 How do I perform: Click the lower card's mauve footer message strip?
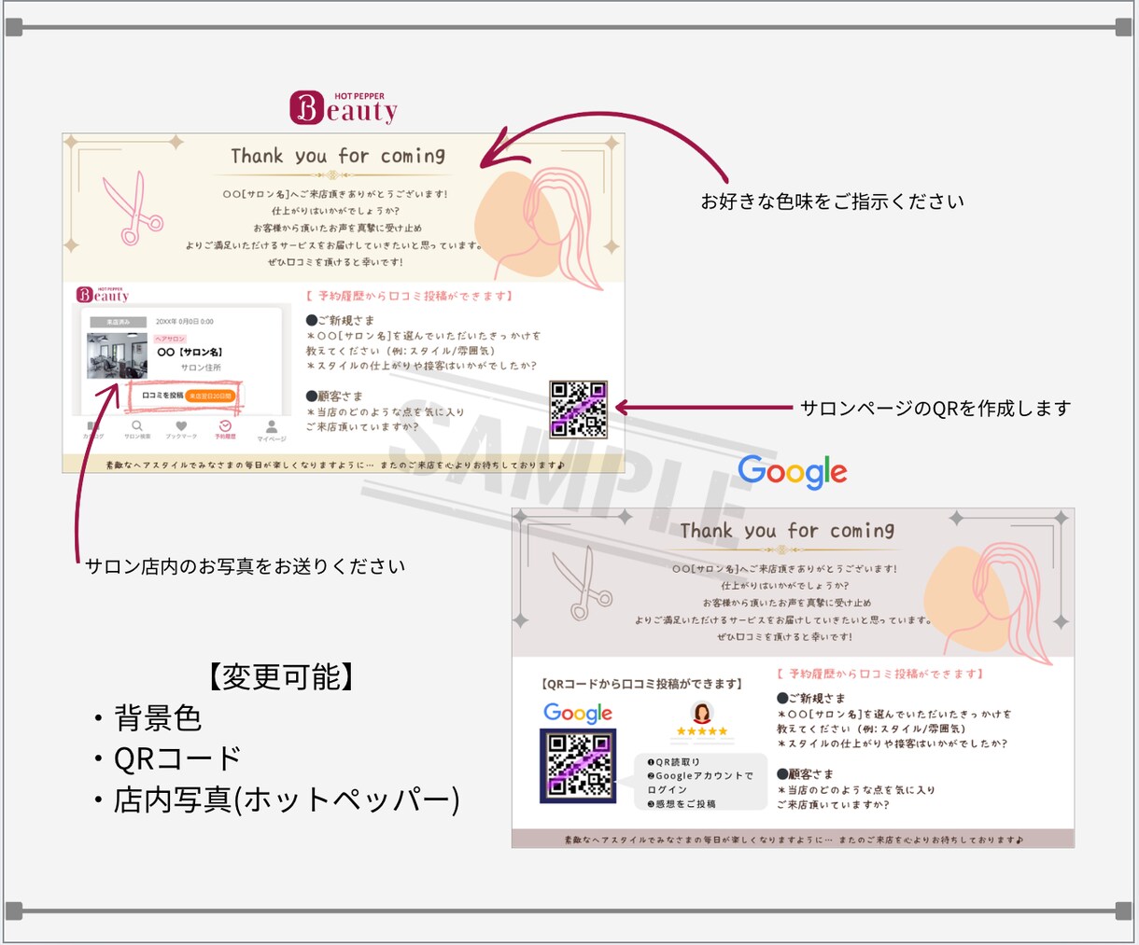[793, 839]
